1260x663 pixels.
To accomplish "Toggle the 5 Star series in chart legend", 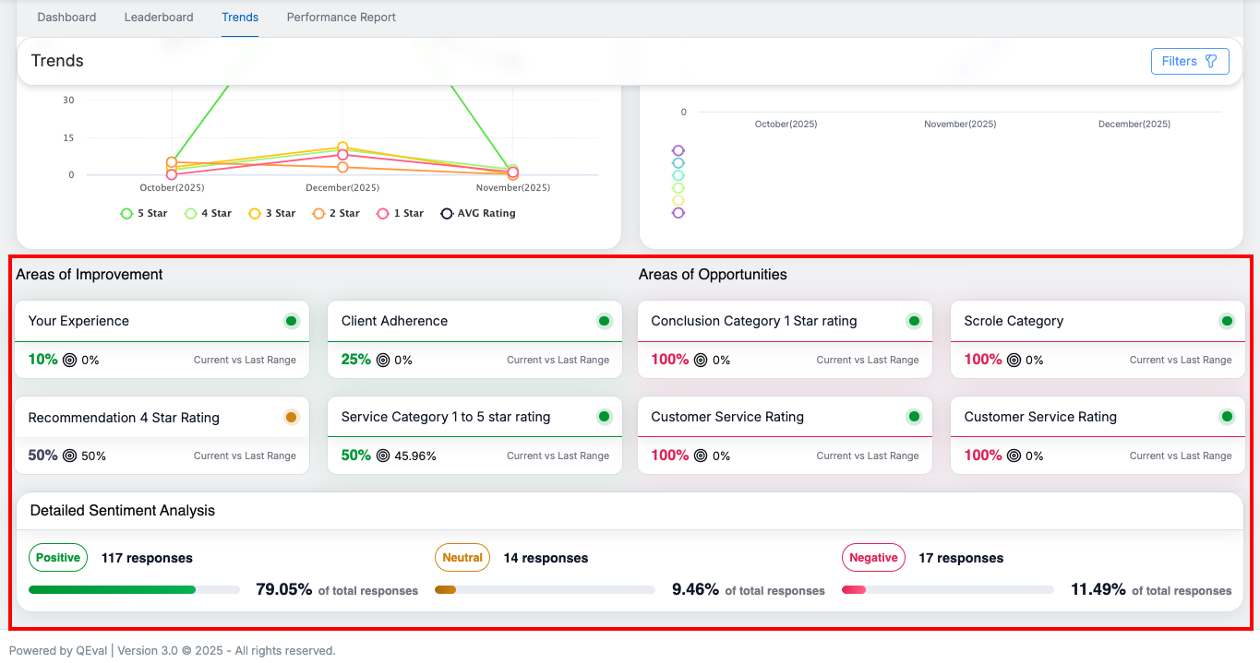I will [x=144, y=213].
